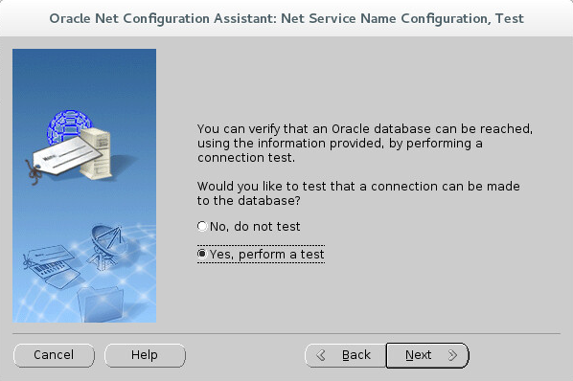Click the "Yes, perform a test" label text
Screen dimensions: 573x381
point(266,255)
